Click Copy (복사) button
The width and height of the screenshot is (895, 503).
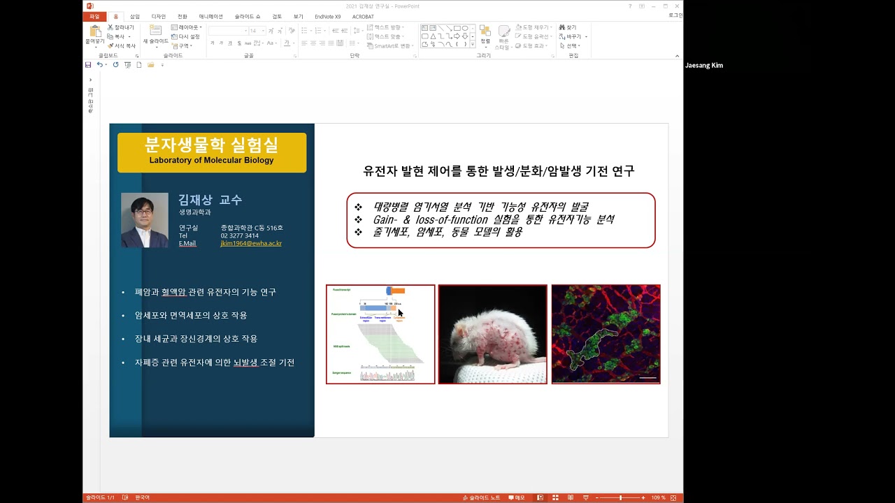pyautogui.click(x=118, y=36)
